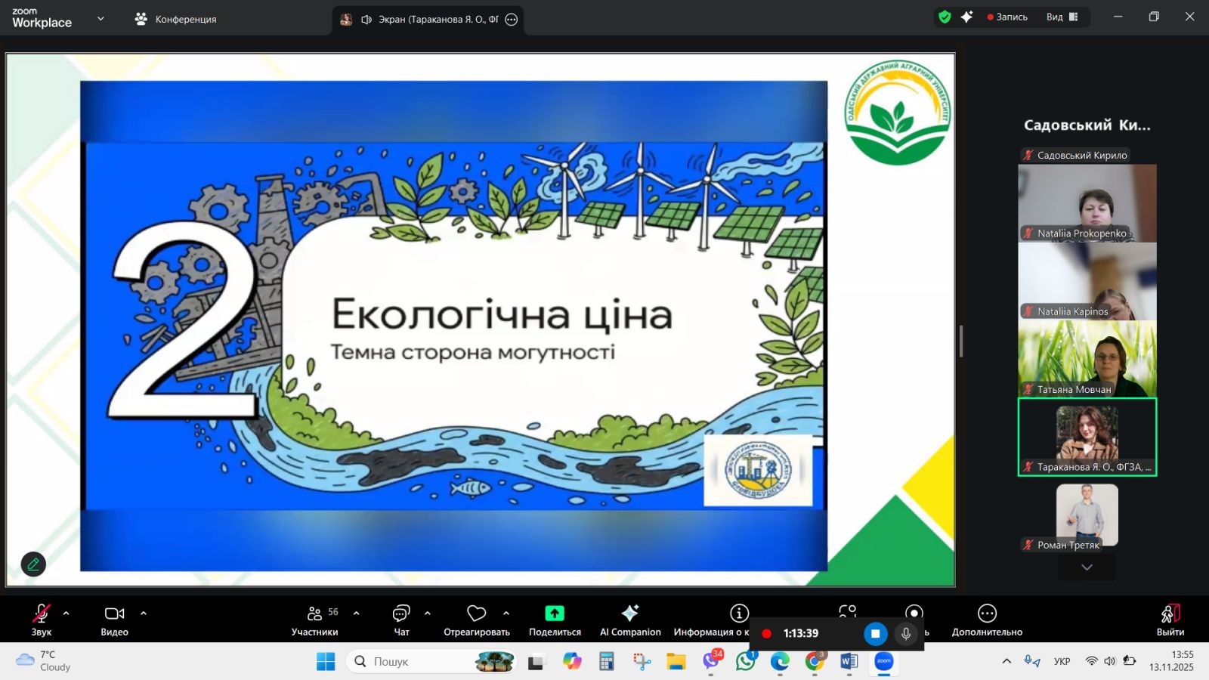The width and height of the screenshot is (1209, 680).
Task: Open Microsoft Word from the taskbar
Action: coord(849,662)
